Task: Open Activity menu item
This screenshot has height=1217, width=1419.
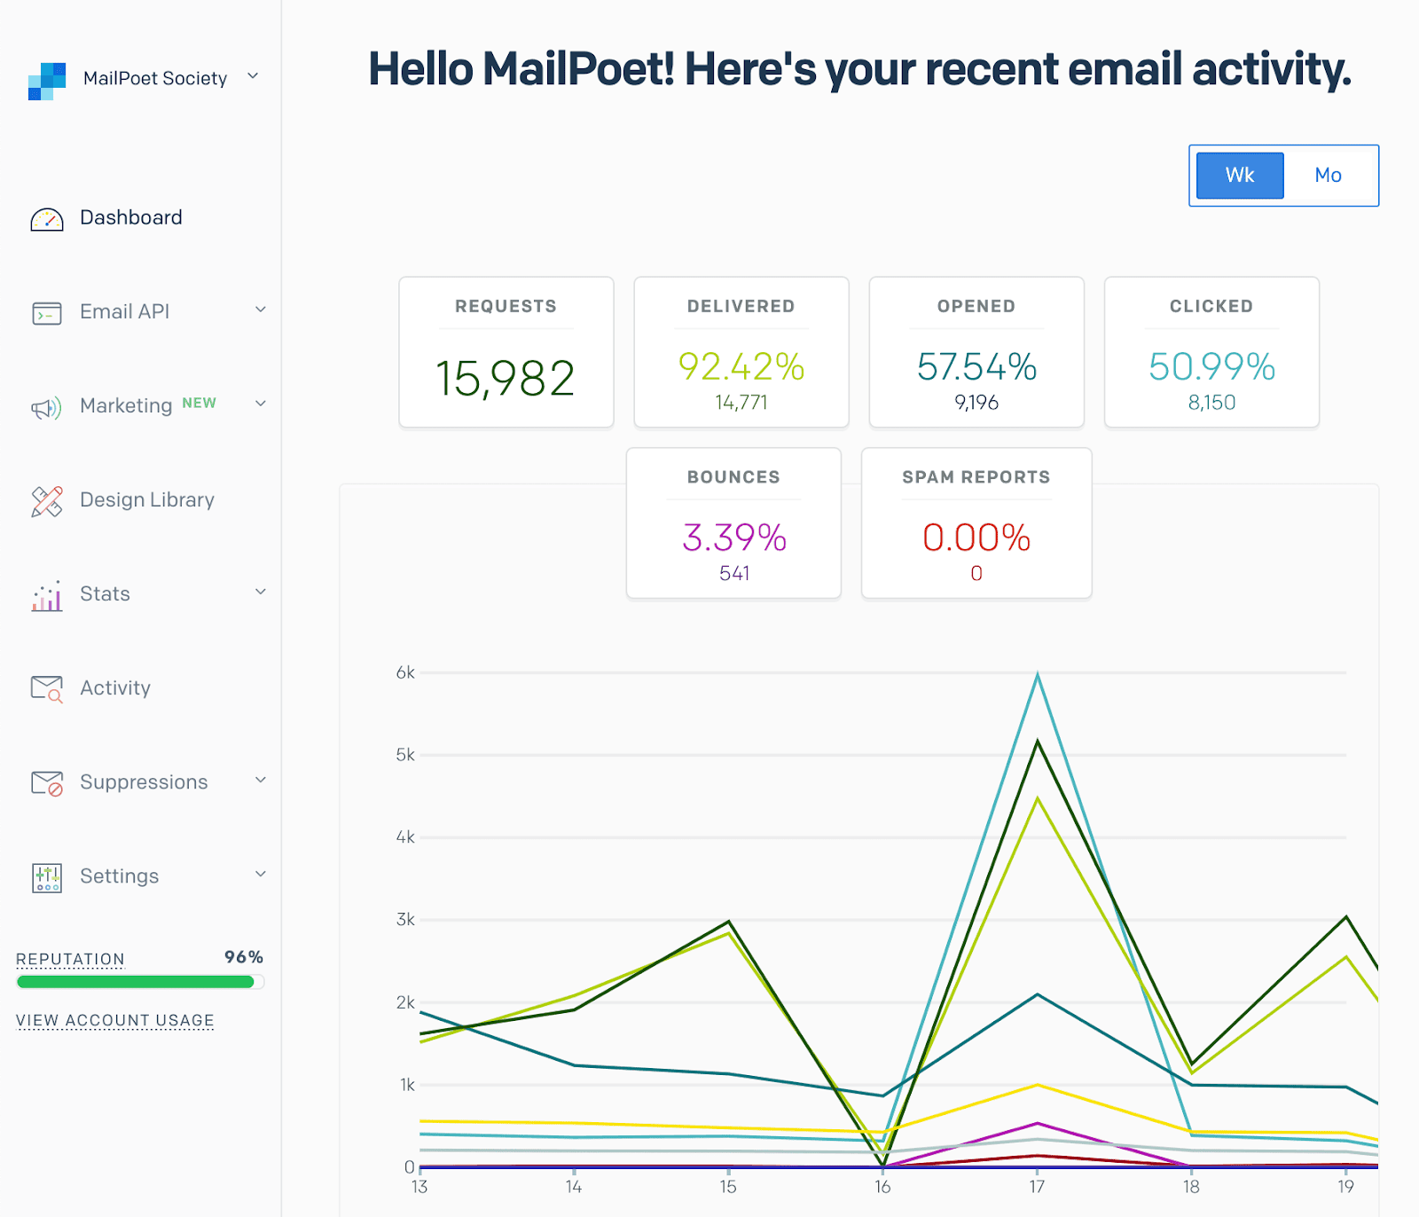Action: click(115, 687)
